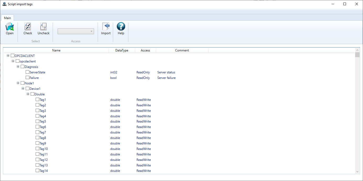Click the Import arrow icon

[106, 27]
